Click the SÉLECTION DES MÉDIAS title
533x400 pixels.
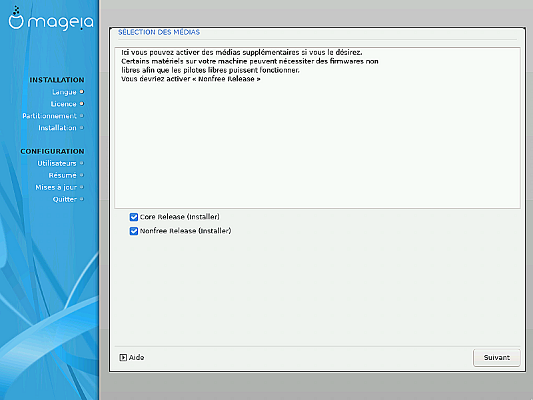point(159,32)
